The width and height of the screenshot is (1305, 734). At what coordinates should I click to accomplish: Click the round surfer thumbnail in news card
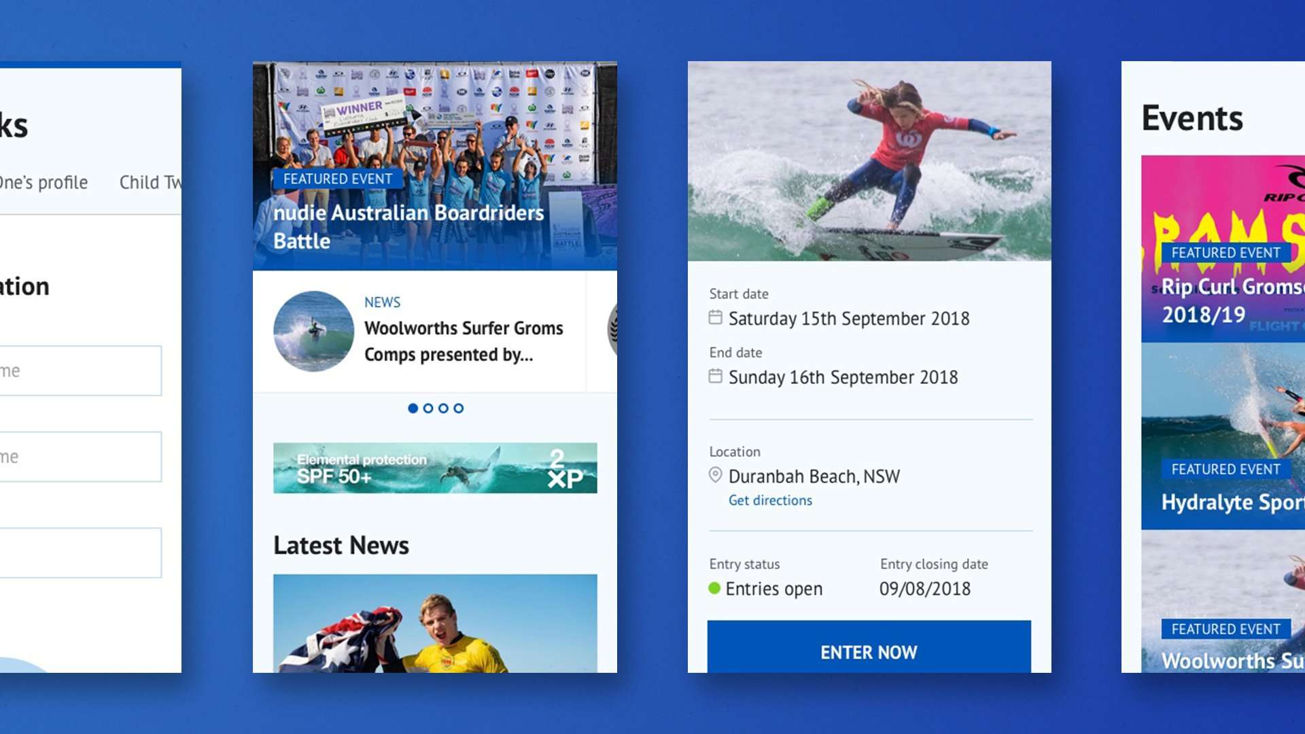click(313, 331)
